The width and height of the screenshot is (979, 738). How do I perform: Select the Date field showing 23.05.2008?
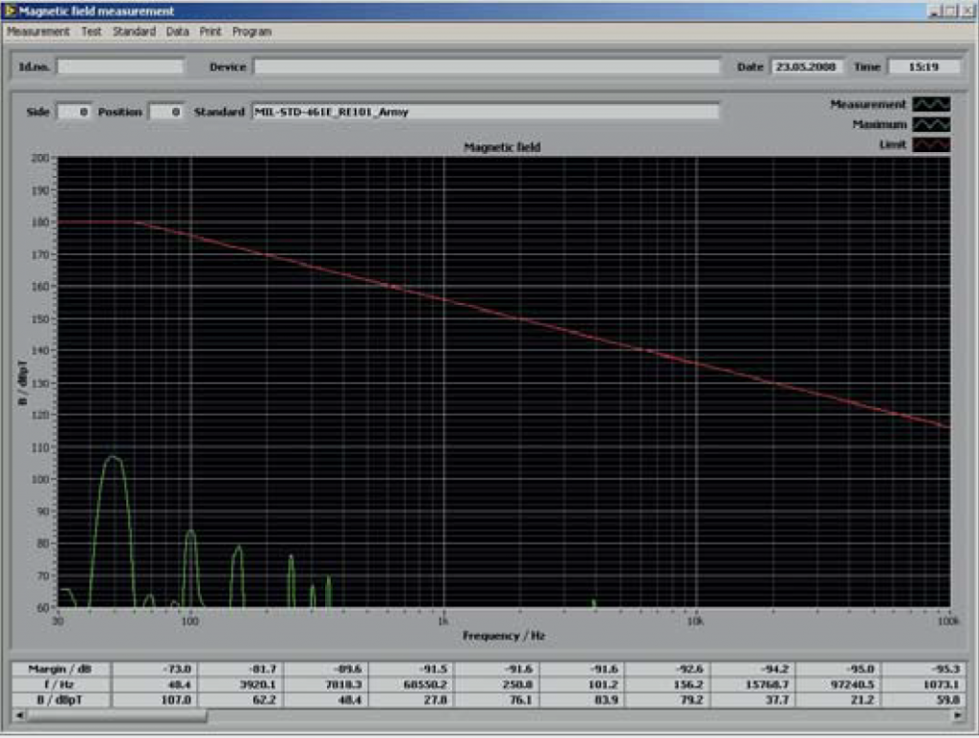(805, 67)
